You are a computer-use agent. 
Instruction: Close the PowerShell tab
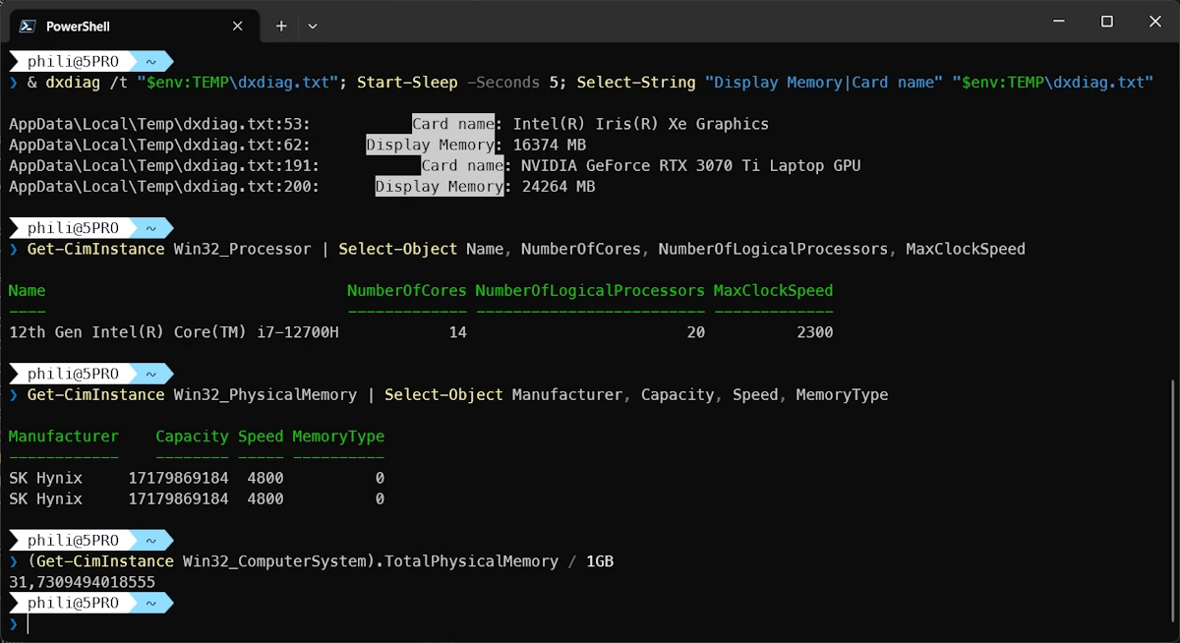[238, 27]
